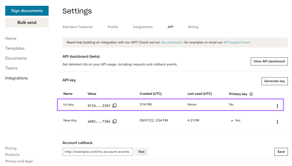Open the options menu for New Key
This screenshot has height=166, width=292.
coord(277,122)
